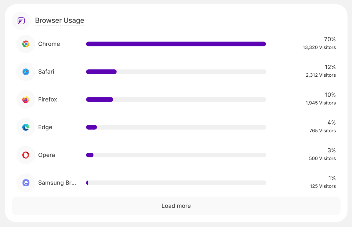352x227 pixels.
Task: Click the Samsung Browser icon
Action: point(26,183)
